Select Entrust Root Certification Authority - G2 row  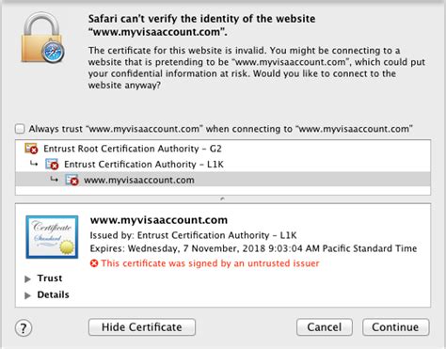click(x=223, y=149)
